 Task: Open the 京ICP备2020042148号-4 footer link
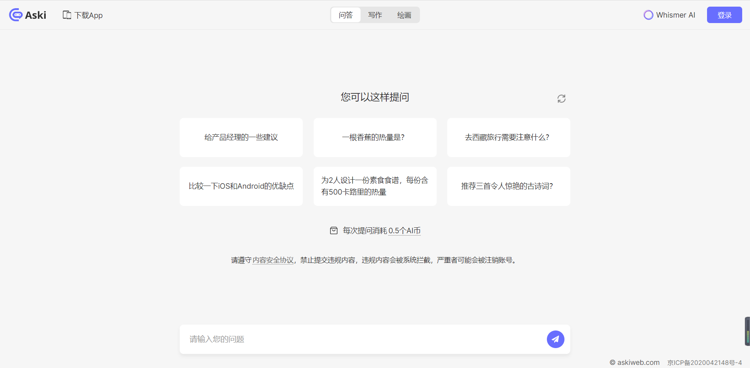[x=705, y=363]
